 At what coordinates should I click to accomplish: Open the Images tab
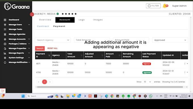pos(98,20)
